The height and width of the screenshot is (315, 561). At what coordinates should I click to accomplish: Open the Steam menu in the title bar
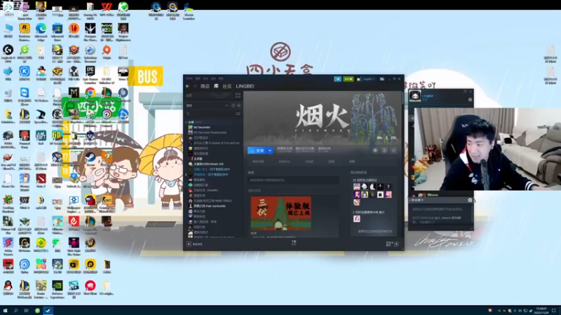pyautogui.click(x=189, y=78)
